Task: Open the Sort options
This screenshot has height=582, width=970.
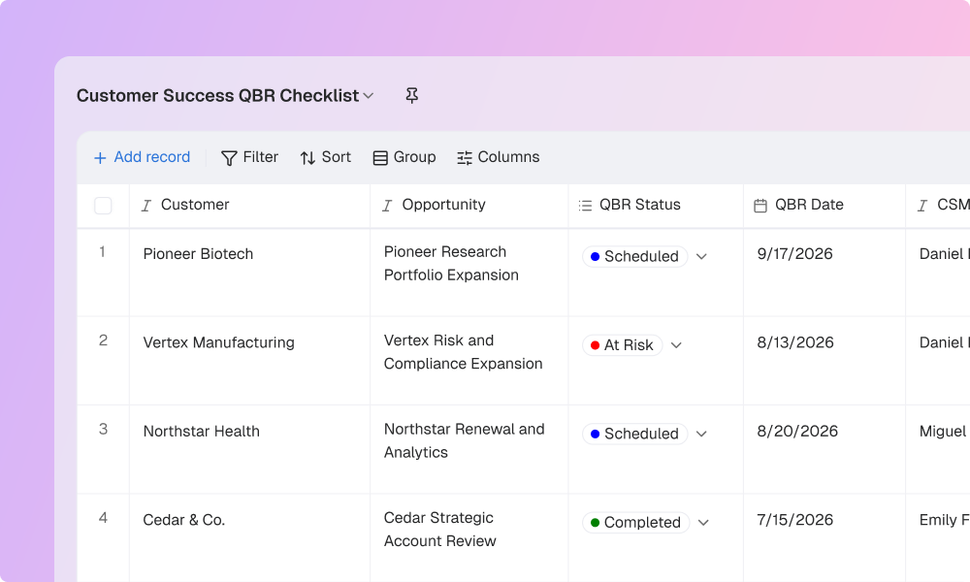Action: coord(325,157)
